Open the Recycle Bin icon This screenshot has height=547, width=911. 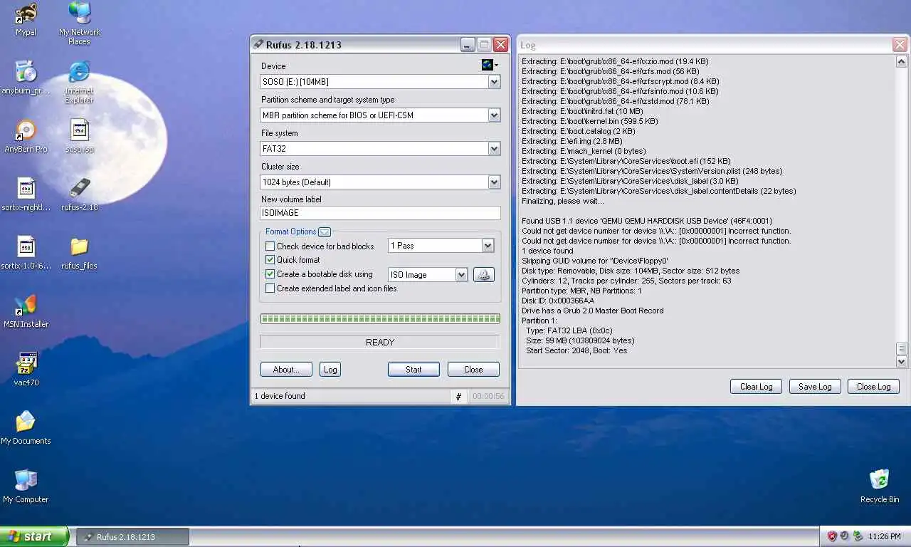pyautogui.click(x=879, y=486)
